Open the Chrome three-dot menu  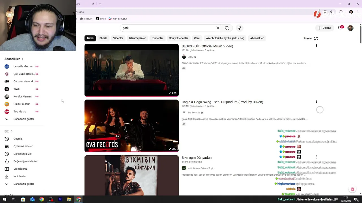358,12
